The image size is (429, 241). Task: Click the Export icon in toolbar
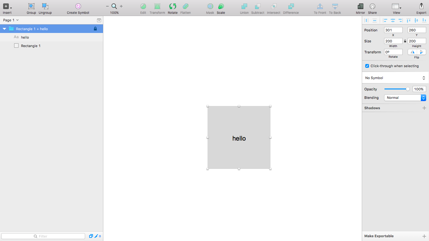421,6
